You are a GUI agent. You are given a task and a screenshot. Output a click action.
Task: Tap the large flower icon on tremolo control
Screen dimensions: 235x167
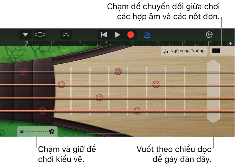(x=52, y=131)
